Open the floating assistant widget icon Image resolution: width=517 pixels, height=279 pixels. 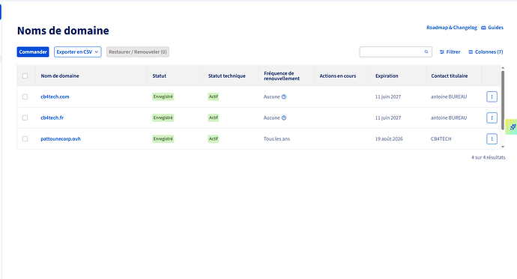tap(512, 126)
